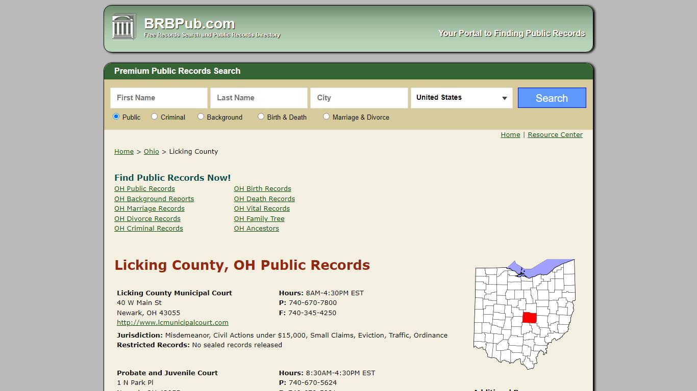
Task: Visit the lcmunicipalcourt.com website link
Action: (172, 323)
